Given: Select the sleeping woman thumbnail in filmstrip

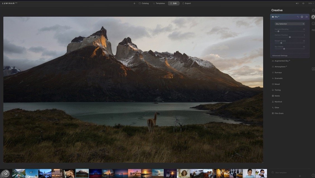Looking at the screenshot, I should pos(69,173).
